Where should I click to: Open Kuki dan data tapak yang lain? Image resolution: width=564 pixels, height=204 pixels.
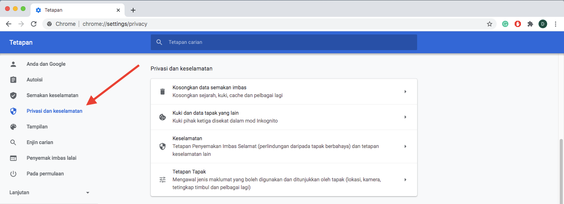pos(284,117)
